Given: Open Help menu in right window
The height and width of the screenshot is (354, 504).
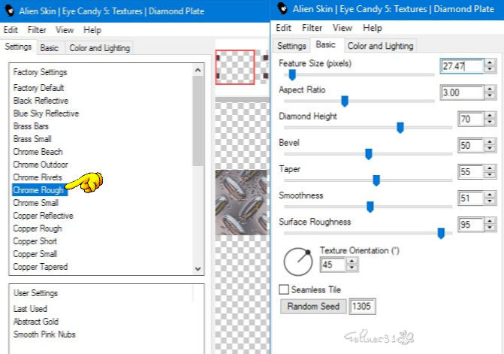Looking at the screenshot, I should pyautogui.click(x=373, y=28).
